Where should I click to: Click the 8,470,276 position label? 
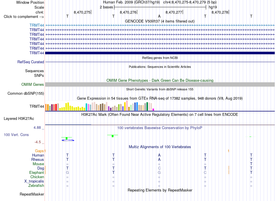tap(128, 12)
